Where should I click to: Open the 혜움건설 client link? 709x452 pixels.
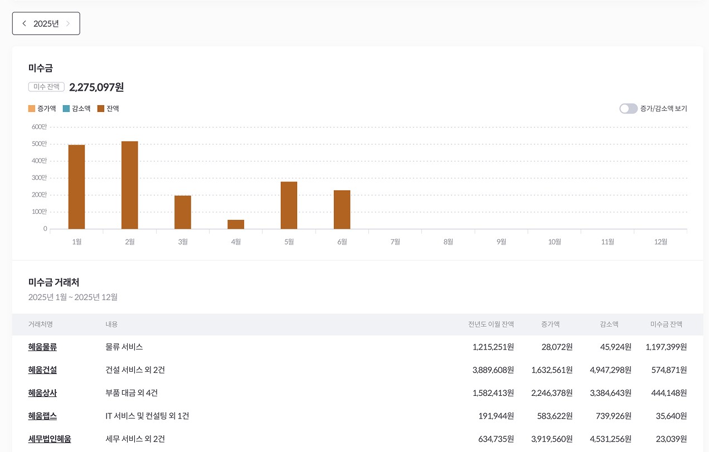(42, 370)
